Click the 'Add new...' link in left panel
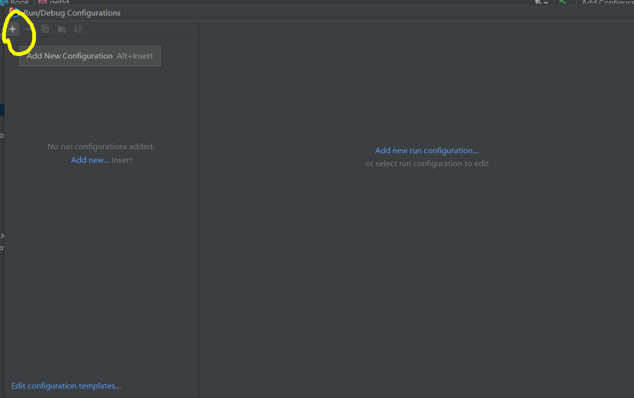Screen dimensions: 634x398 [x=90, y=160]
